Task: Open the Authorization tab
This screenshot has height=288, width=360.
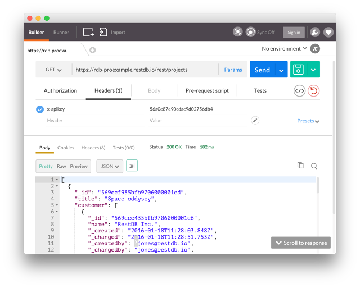Action: coord(60,91)
